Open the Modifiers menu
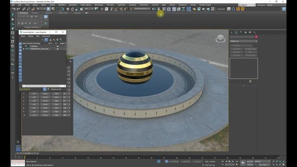Viewport: 297px width, 167px height. (x=62, y=5)
